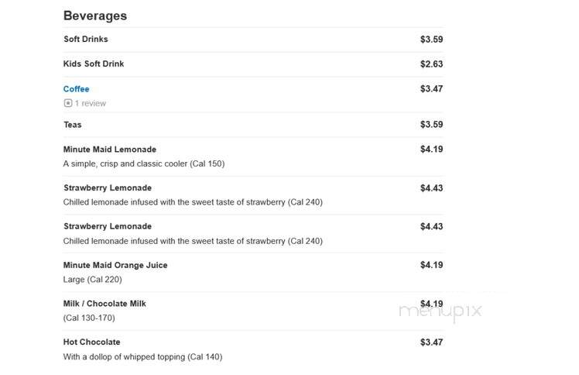Select the Kids Soft Drink item
The image size is (579, 375).
pos(94,64)
